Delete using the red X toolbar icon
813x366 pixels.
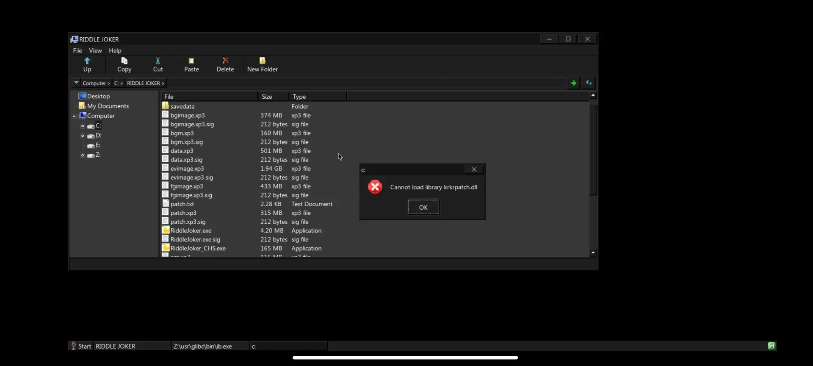click(x=225, y=64)
